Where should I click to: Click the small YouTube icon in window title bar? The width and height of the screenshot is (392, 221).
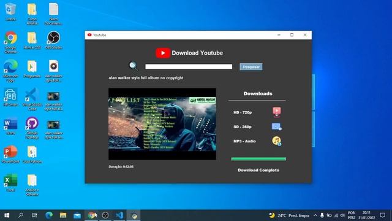coord(89,35)
